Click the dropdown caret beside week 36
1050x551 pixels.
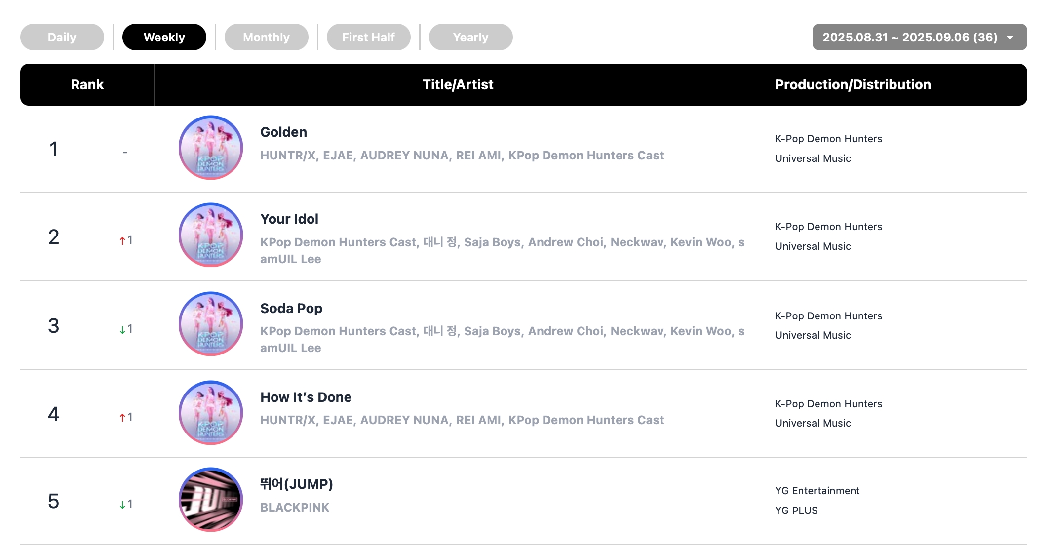1010,38
